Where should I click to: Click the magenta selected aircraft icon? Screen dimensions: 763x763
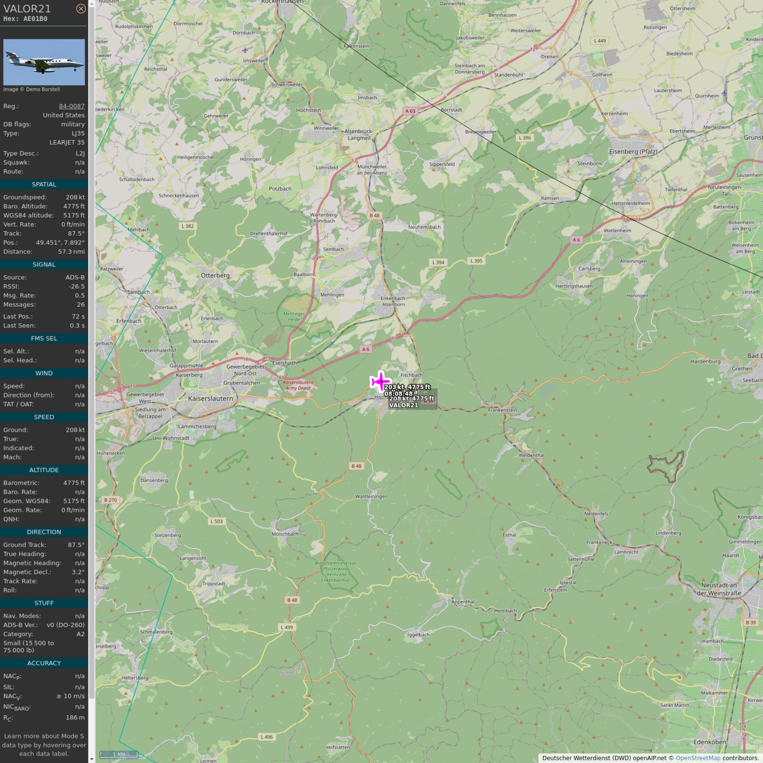pos(380,381)
